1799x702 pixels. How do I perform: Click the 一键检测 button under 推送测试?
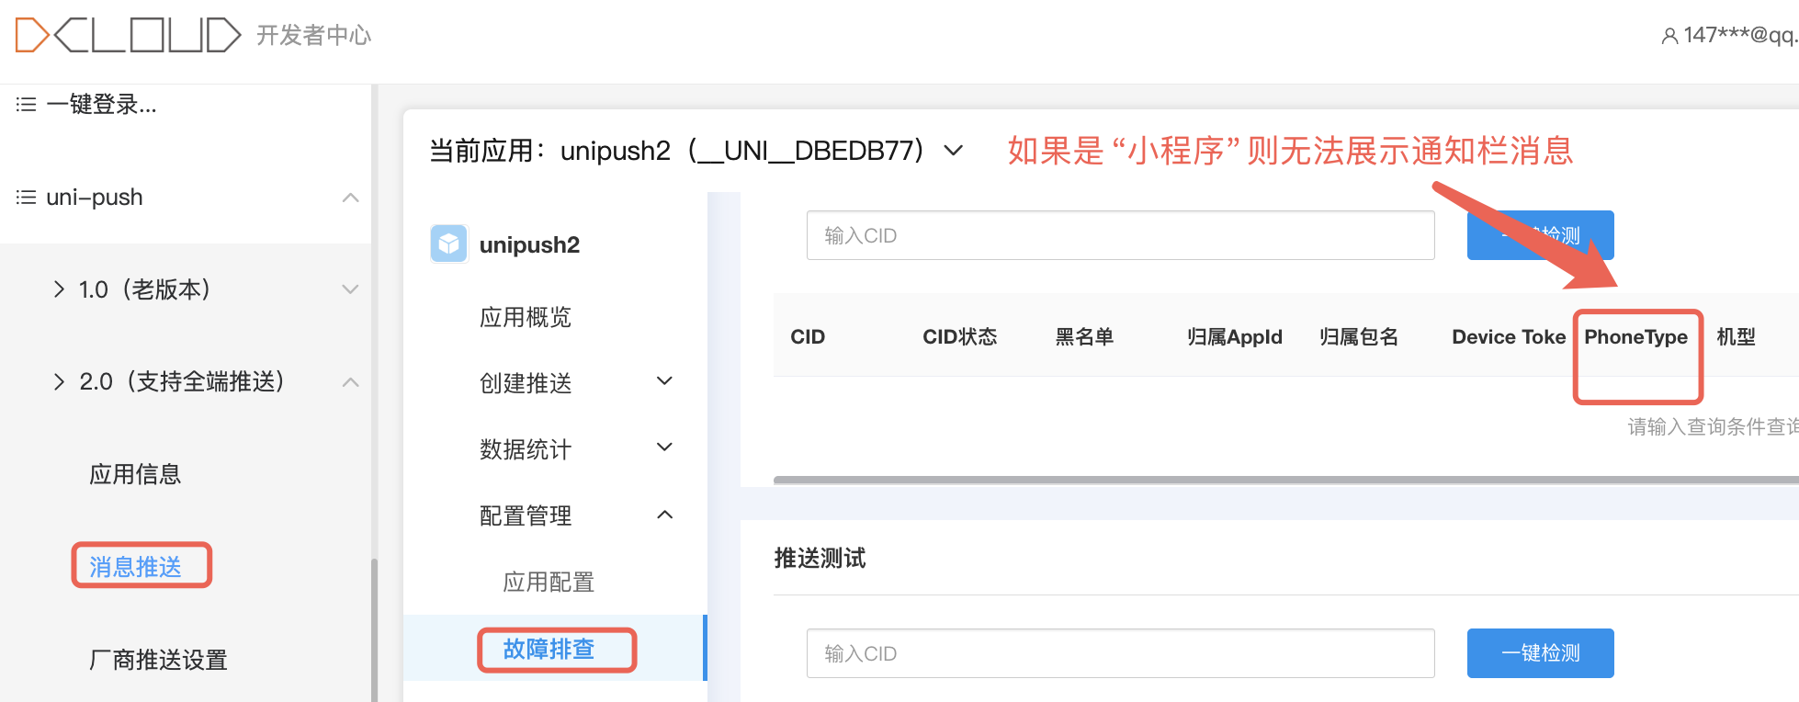pyautogui.click(x=1541, y=653)
